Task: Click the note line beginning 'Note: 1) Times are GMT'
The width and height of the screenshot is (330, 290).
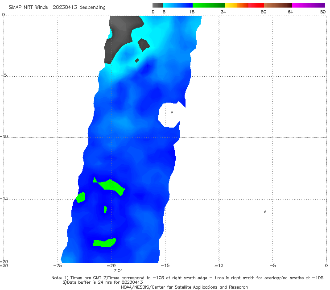Action: [x=187, y=278]
